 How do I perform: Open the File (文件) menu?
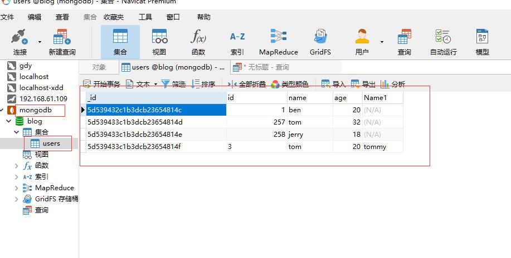[x=7, y=17]
